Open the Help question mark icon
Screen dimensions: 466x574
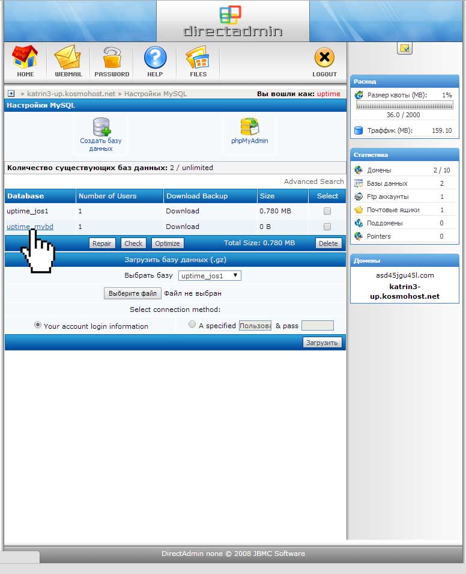coord(155,58)
